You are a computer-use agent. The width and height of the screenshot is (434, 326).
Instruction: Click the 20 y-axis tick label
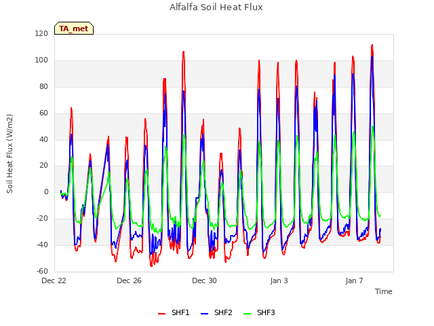click(43, 166)
